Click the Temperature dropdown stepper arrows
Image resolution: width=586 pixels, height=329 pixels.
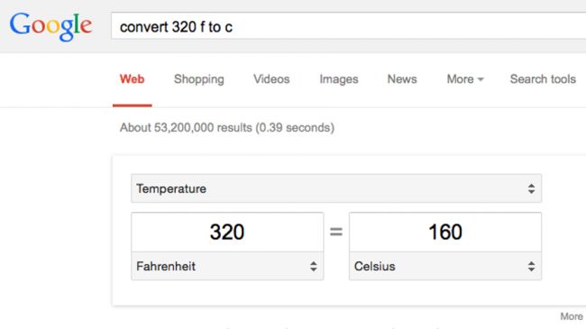point(531,188)
